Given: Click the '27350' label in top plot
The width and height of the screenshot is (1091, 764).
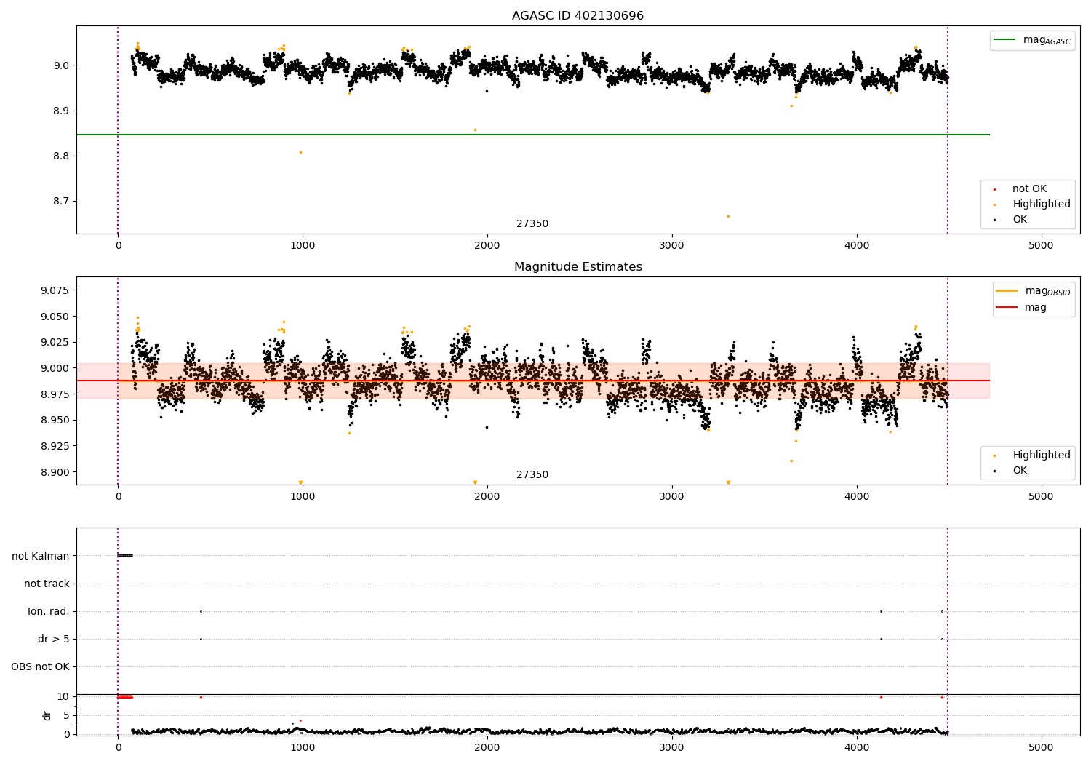Looking at the screenshot, I should (532, 224).
